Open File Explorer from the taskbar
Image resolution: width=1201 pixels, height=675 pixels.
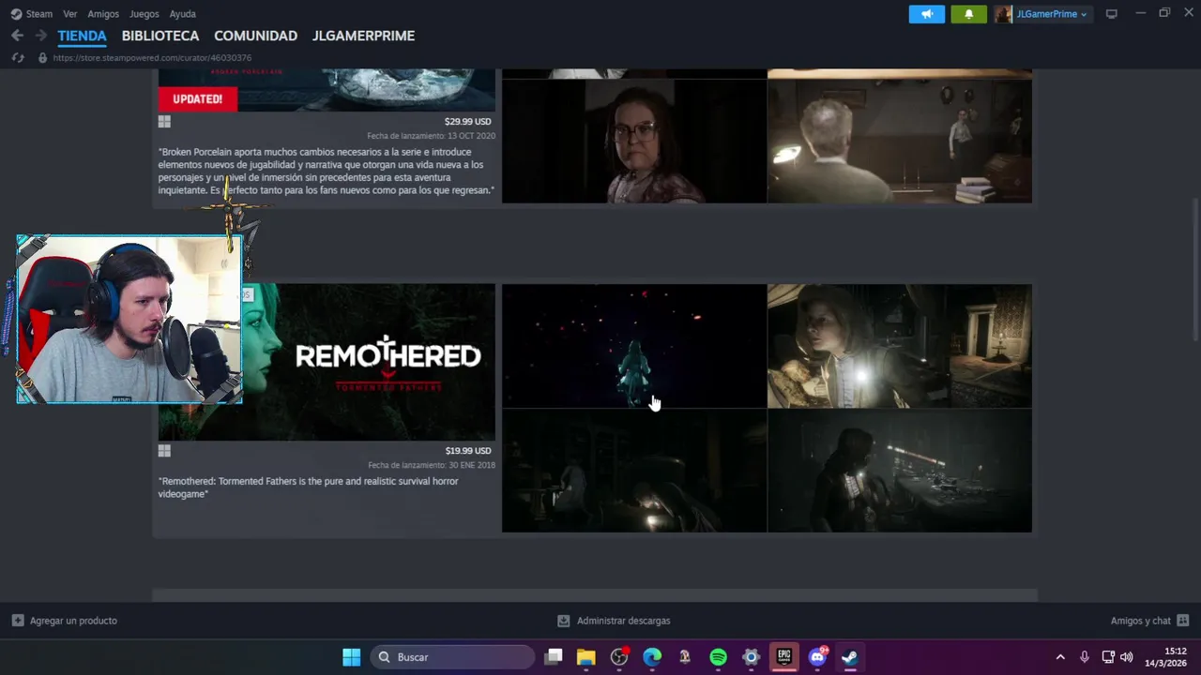(586, 657)
